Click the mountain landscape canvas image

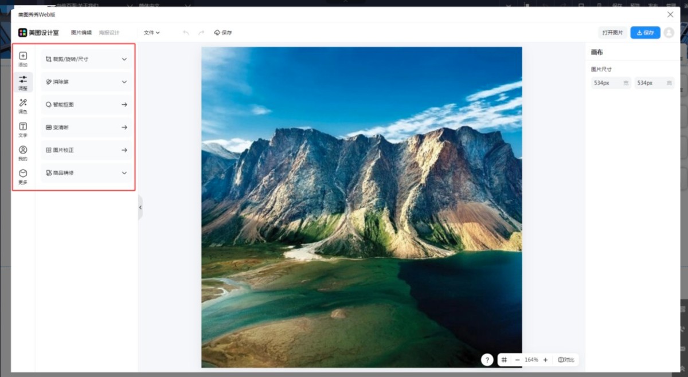click(x=361, y=207)
